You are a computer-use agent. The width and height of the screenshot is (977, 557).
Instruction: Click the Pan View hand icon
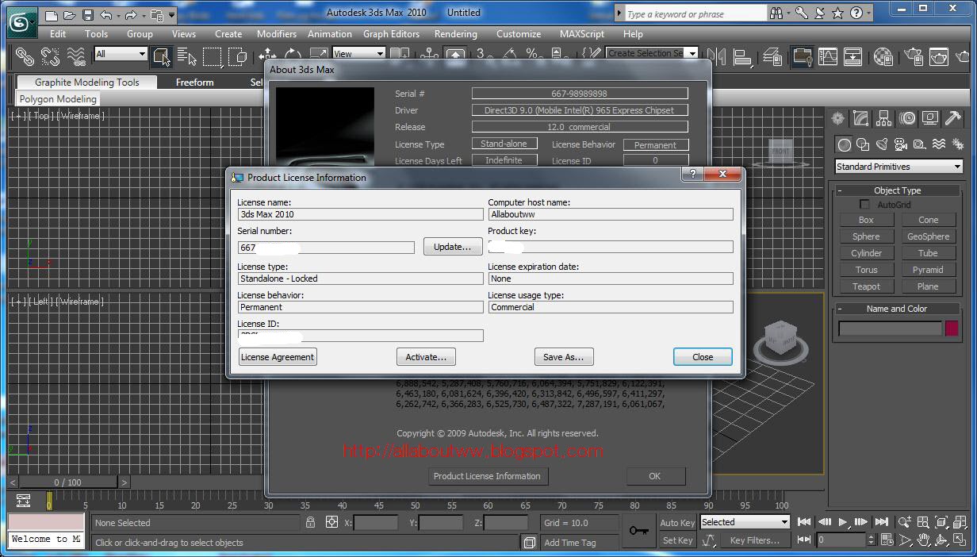tap(923, 540)
